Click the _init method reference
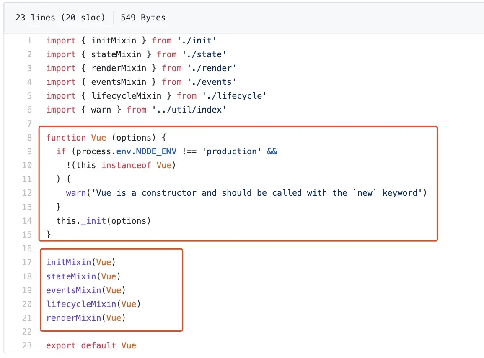484x358 pixels. [x=93, y=220]
